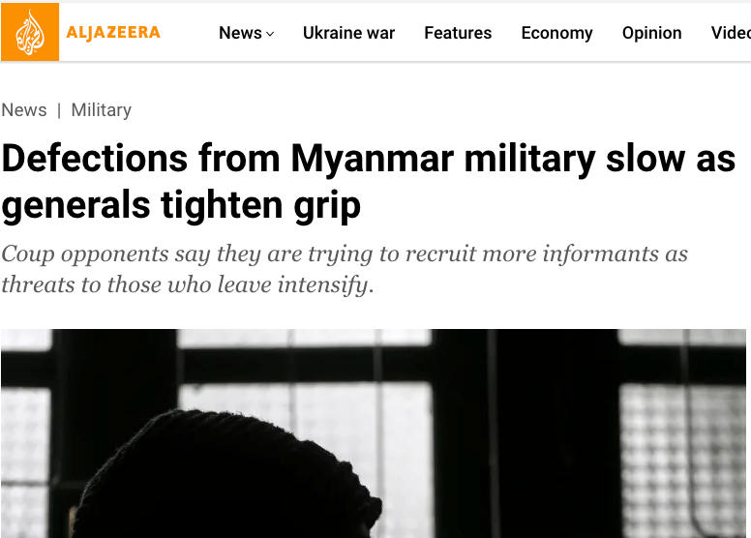This screenshot has width=751, height=538.
Task: Follow the Military breadcrumb link
Action: click(101, 110)
